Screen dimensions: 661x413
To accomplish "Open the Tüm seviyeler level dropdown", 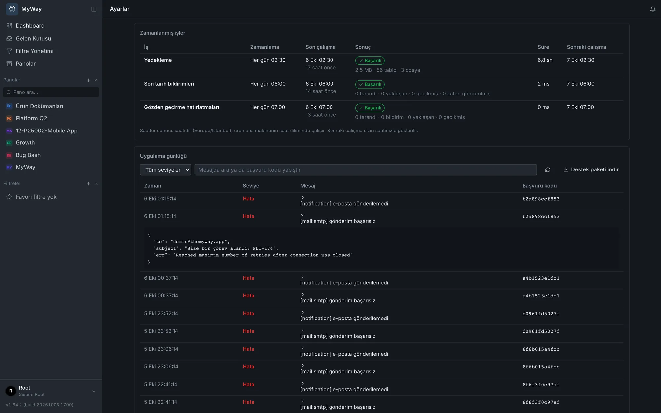I will (166, 170).
